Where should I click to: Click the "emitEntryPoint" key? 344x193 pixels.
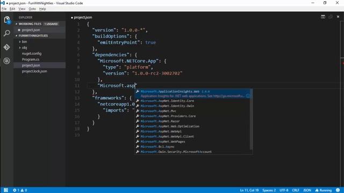118,42
